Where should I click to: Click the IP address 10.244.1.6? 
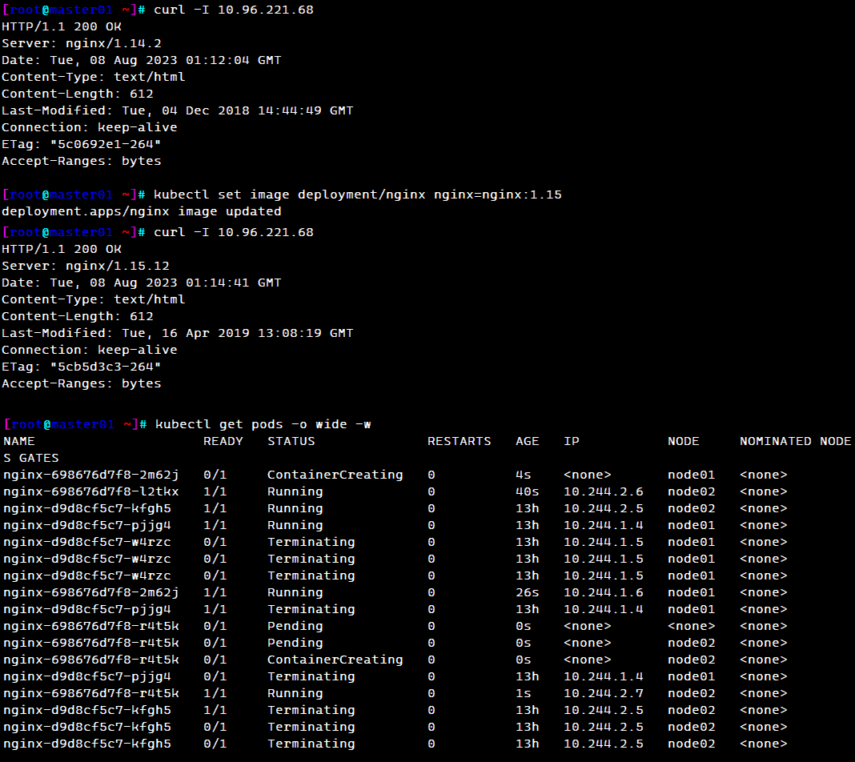point(604,592)
